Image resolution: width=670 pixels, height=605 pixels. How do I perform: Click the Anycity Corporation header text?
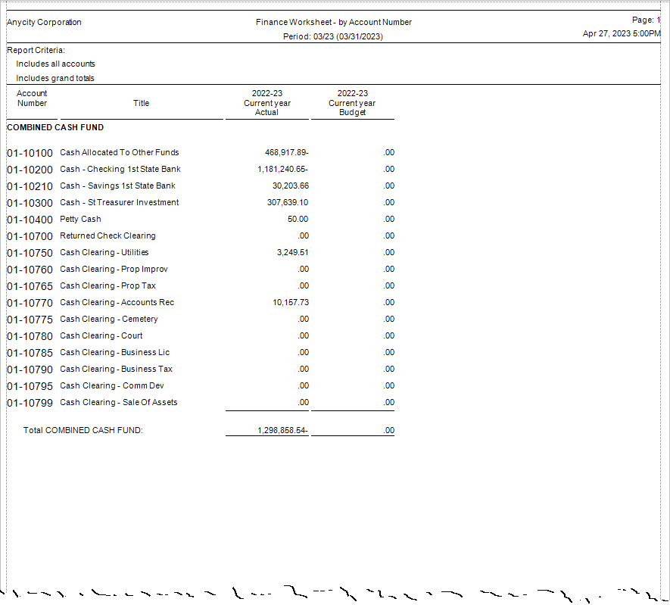44,22
